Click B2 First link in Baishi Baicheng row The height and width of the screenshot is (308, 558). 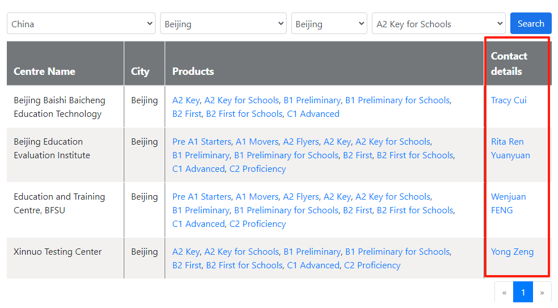click(x=187, y=114)
